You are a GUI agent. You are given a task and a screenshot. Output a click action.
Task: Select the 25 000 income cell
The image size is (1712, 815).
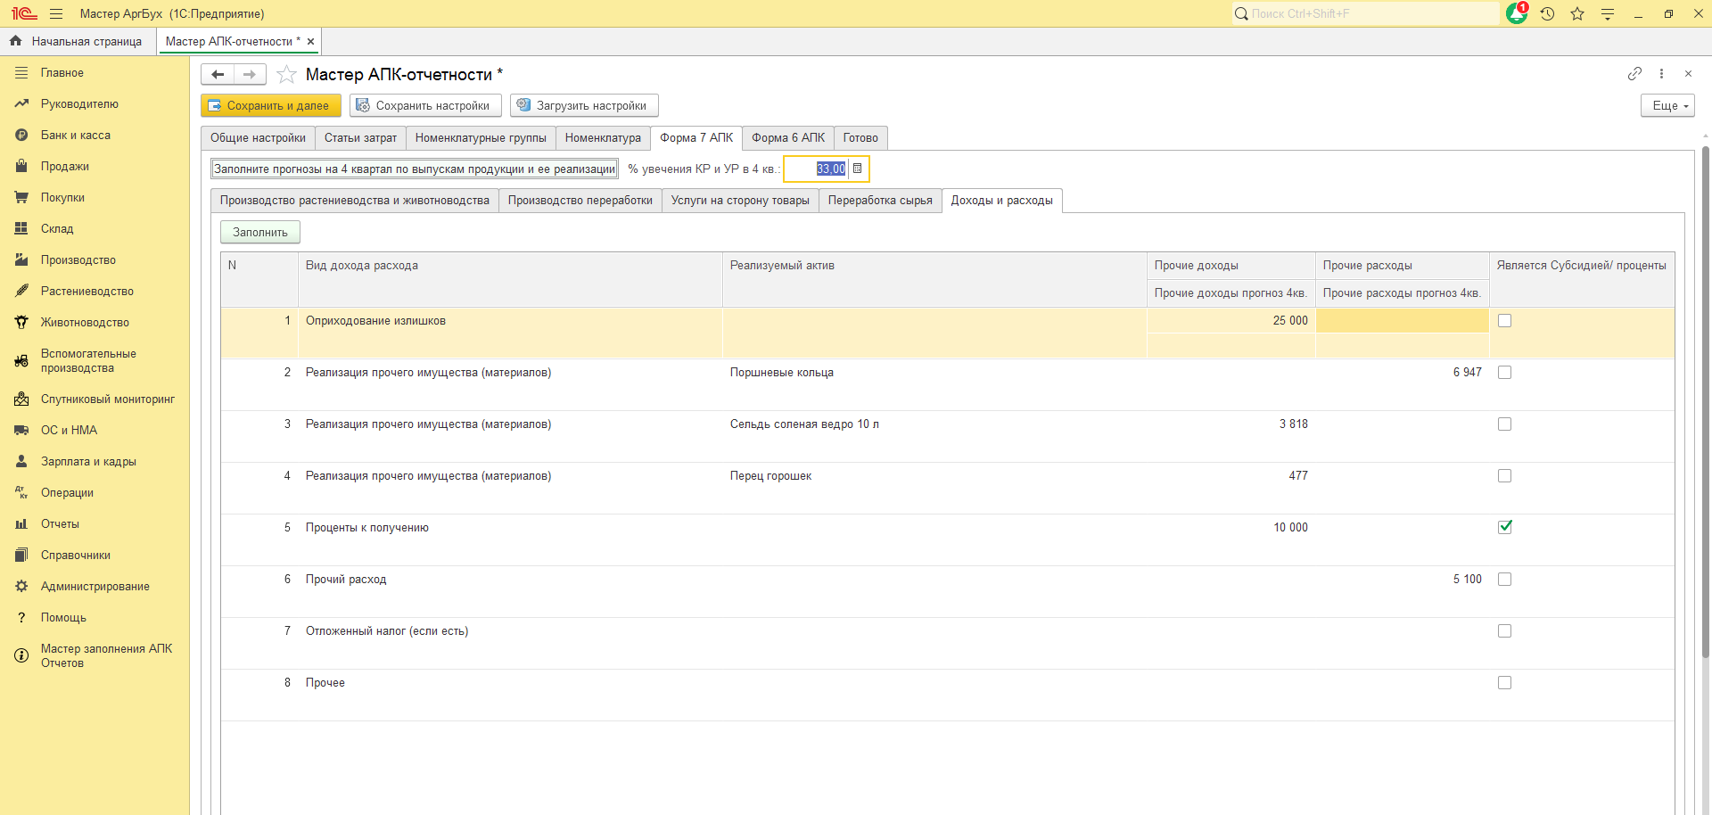(1230, 321)
